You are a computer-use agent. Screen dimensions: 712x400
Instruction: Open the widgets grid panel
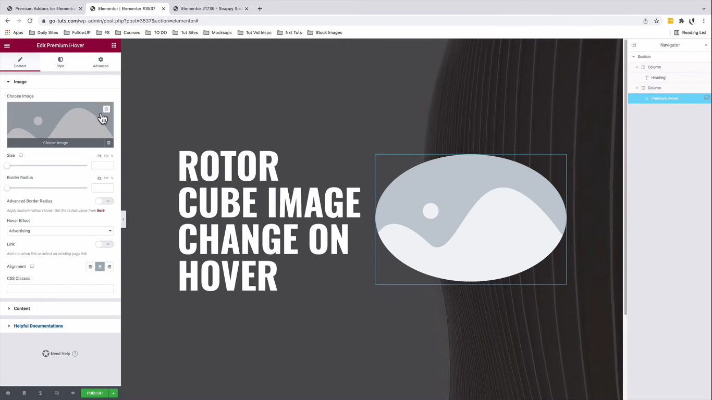coord(114,45)
